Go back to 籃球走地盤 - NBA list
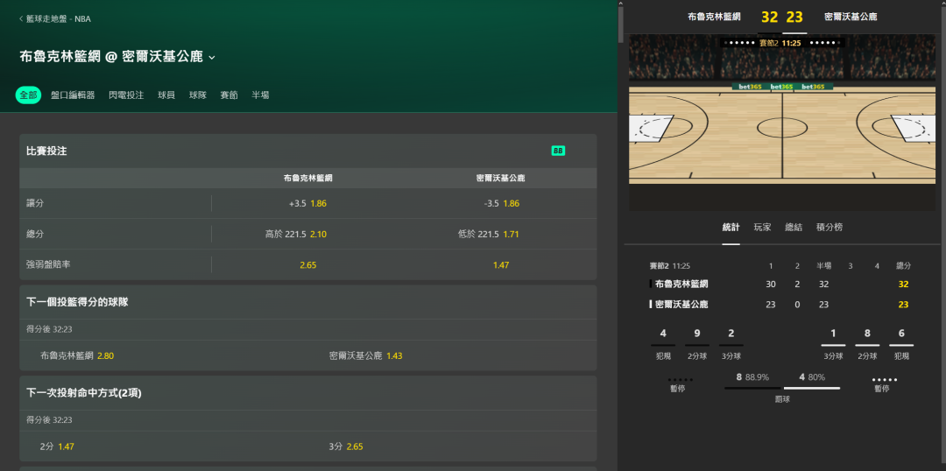Viewport: 946px width, 471px height. pos(54,18)
